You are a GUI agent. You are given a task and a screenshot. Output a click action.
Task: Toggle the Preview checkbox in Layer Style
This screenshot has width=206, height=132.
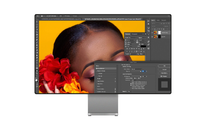[161, 76]
